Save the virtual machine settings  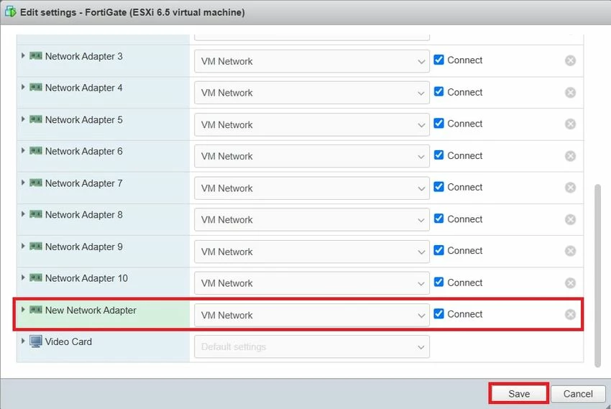click(x=519, y=394)
